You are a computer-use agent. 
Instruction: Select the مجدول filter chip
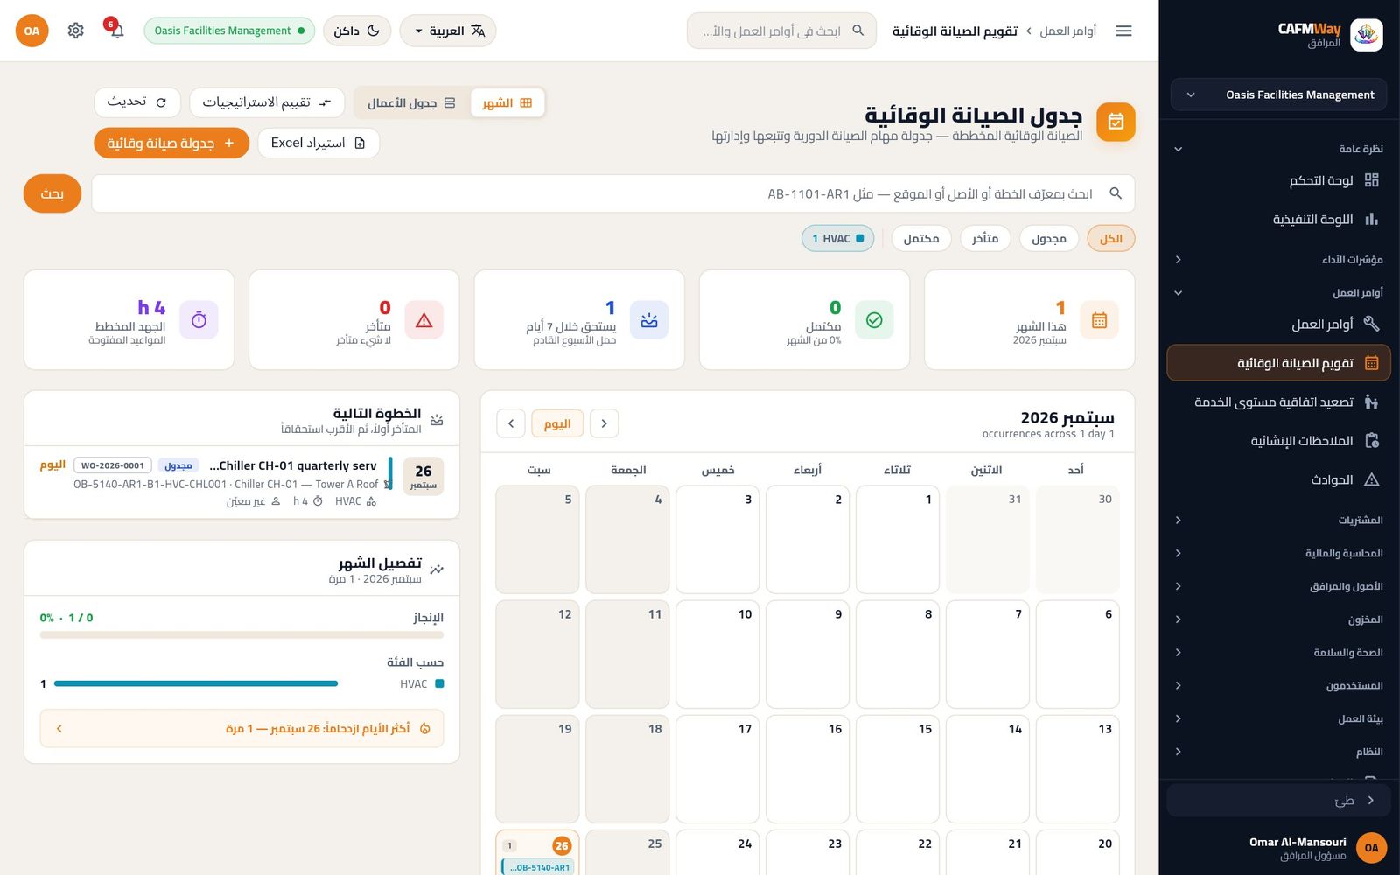click(x=1049, y=238)
